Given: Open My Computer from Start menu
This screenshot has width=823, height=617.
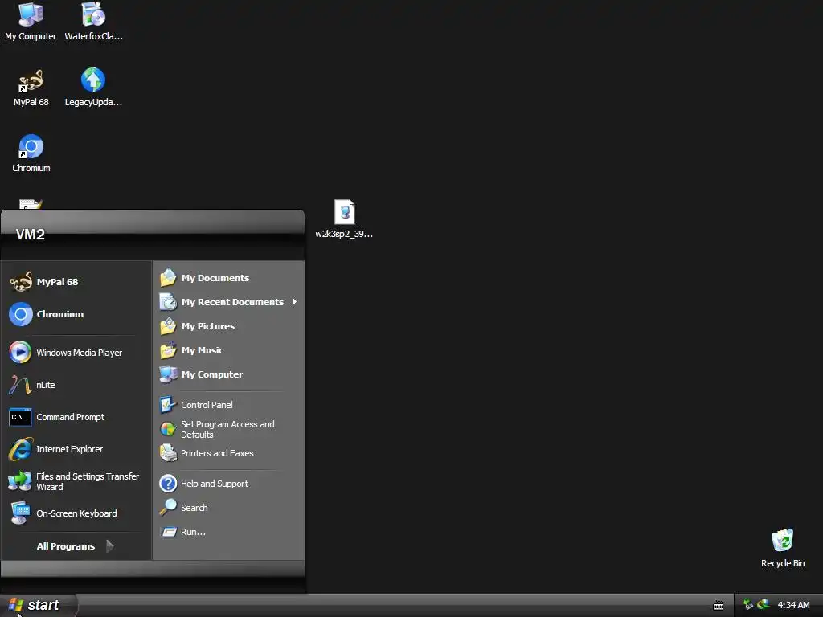Looking at the screenshot, I should pyautogui.click(x=229, y=374).
